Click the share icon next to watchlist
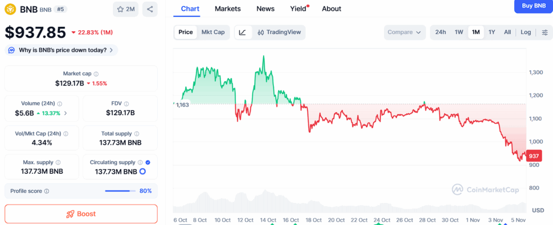The width and height of the screenshot is (553, 225). pos(150,9)
